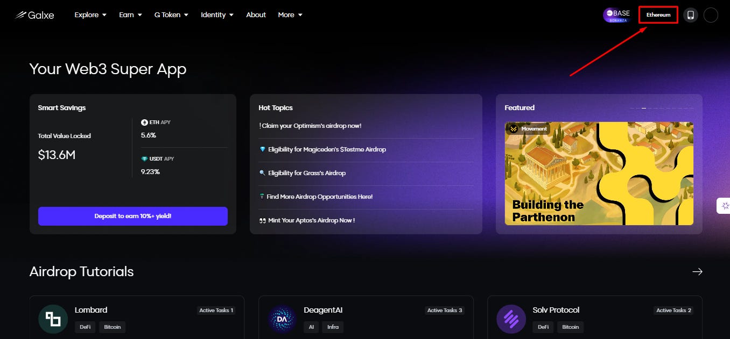Open the DeagentAI tutorial card title
Image resolution: width=730 pixels, height=339 pixels.
coord(323,310)
